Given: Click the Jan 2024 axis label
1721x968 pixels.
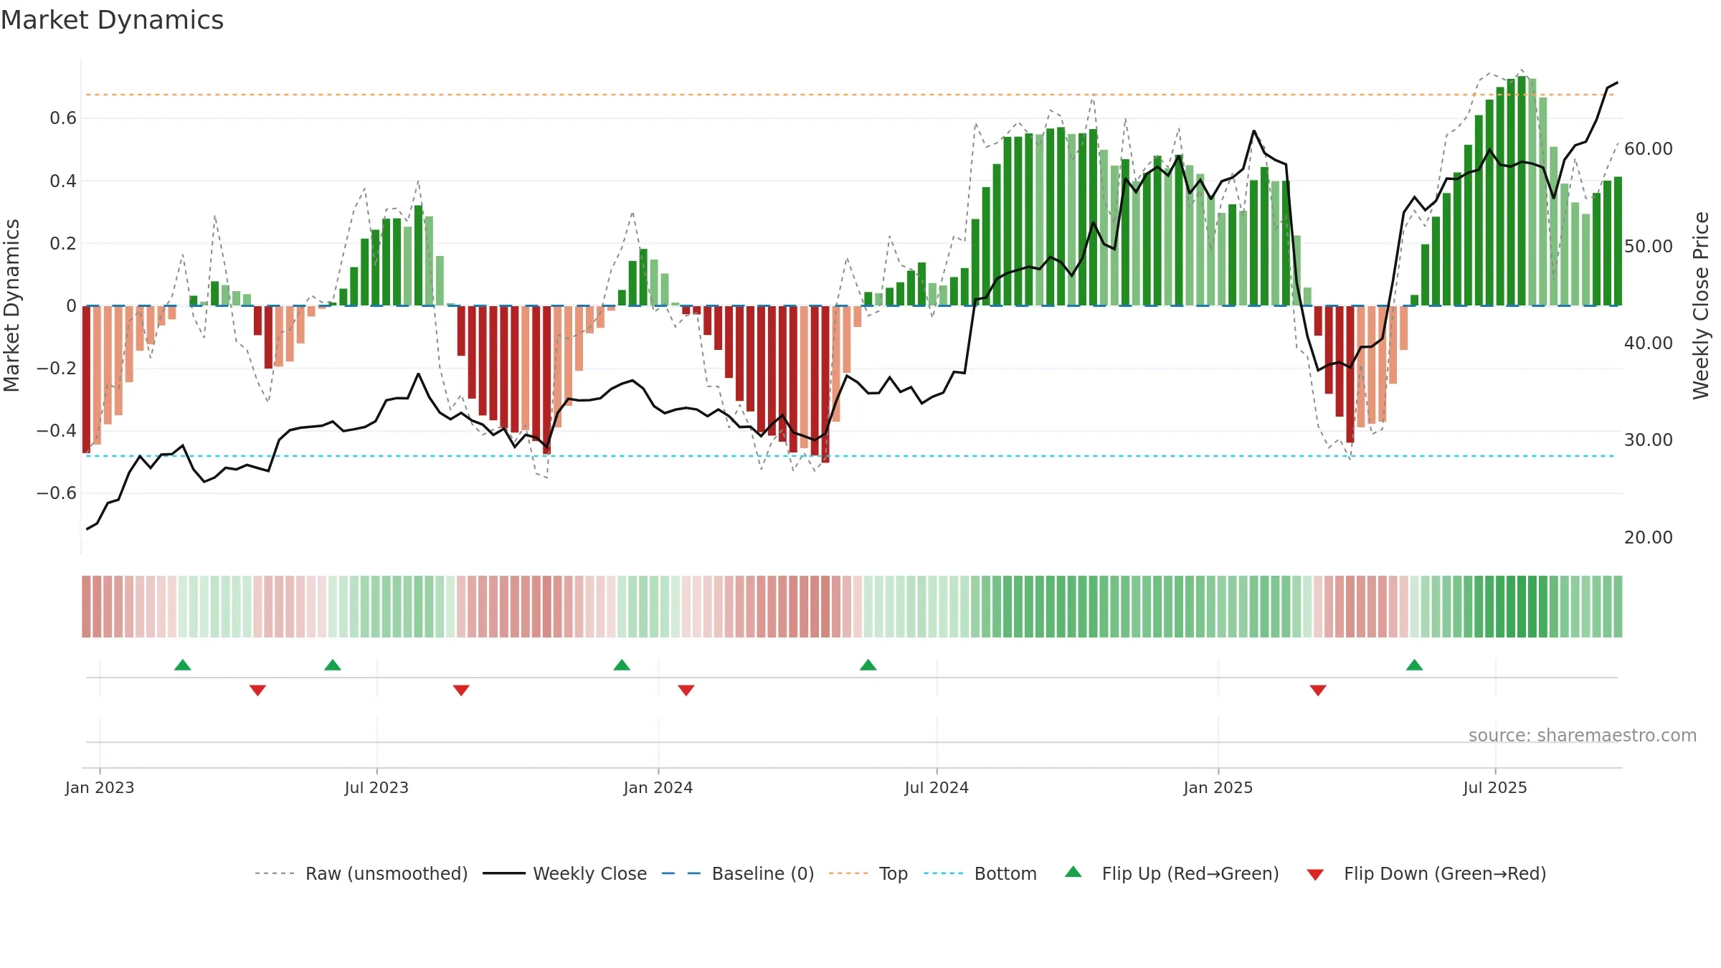Looking at the screenshot, I should [658, 787].
